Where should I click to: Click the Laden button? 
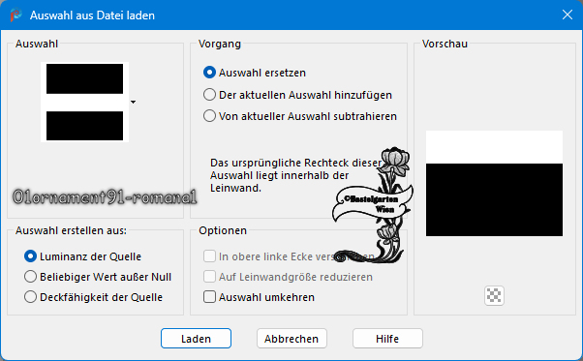click(196, 339)
